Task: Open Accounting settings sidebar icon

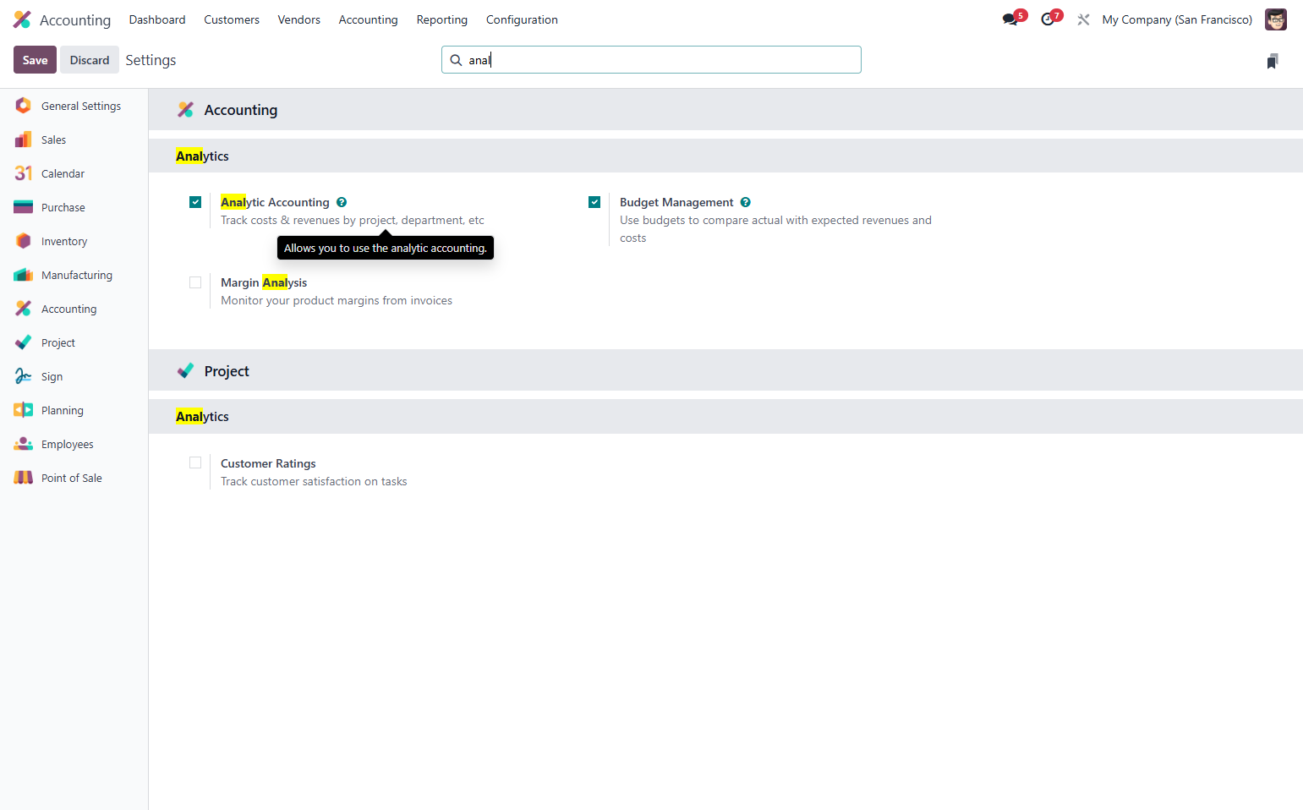Action: coord(24,309)
